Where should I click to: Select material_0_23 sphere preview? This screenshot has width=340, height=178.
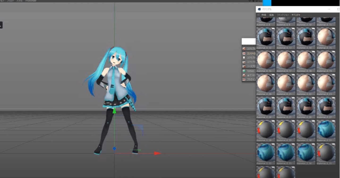[326, 83]
